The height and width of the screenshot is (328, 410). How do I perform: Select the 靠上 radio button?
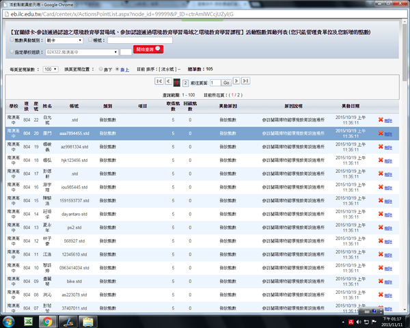coord(118,69)
